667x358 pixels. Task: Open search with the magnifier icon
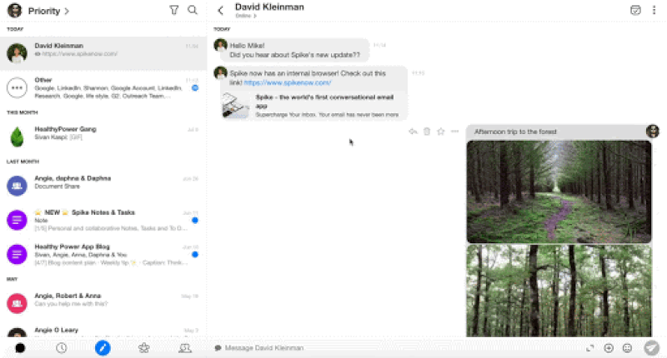click(x=193, y=10)
